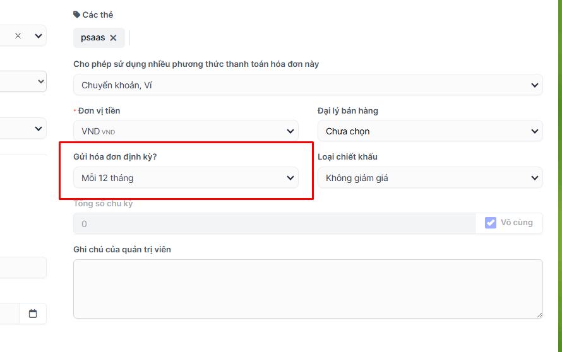Image resolution: width=562 pixels, height=352 pixels.
Task: Open the "Đơn vị tiền" VND currency dropdown
Action: tap(186, 131)
